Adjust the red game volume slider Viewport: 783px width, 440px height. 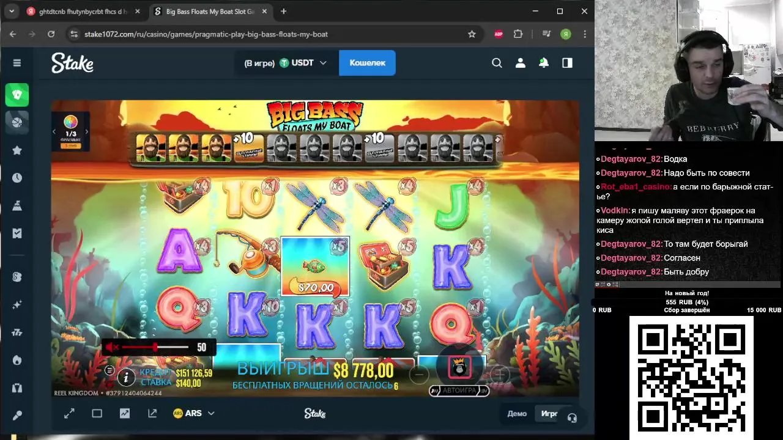point(155,347)
